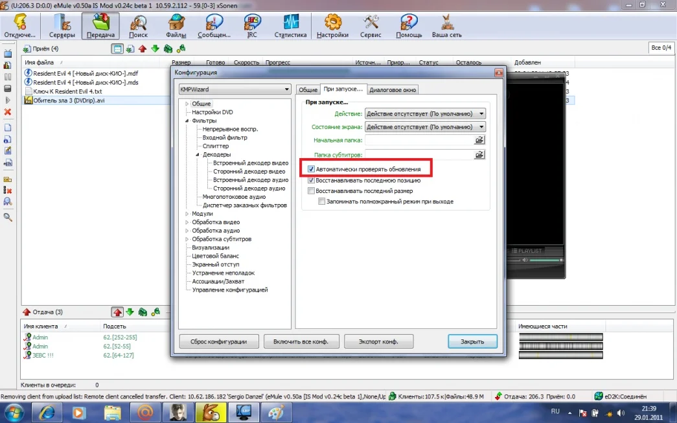This screenshot has height=423, width=677.
Task: Expand the Обработка субтитров tree node
Action: click(x=187, y=239)
